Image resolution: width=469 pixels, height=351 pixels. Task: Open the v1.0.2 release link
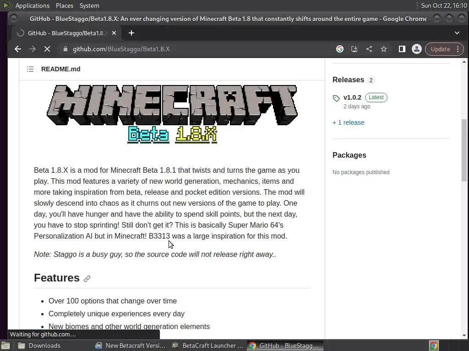pyautogui.click(x=352, y=98)
